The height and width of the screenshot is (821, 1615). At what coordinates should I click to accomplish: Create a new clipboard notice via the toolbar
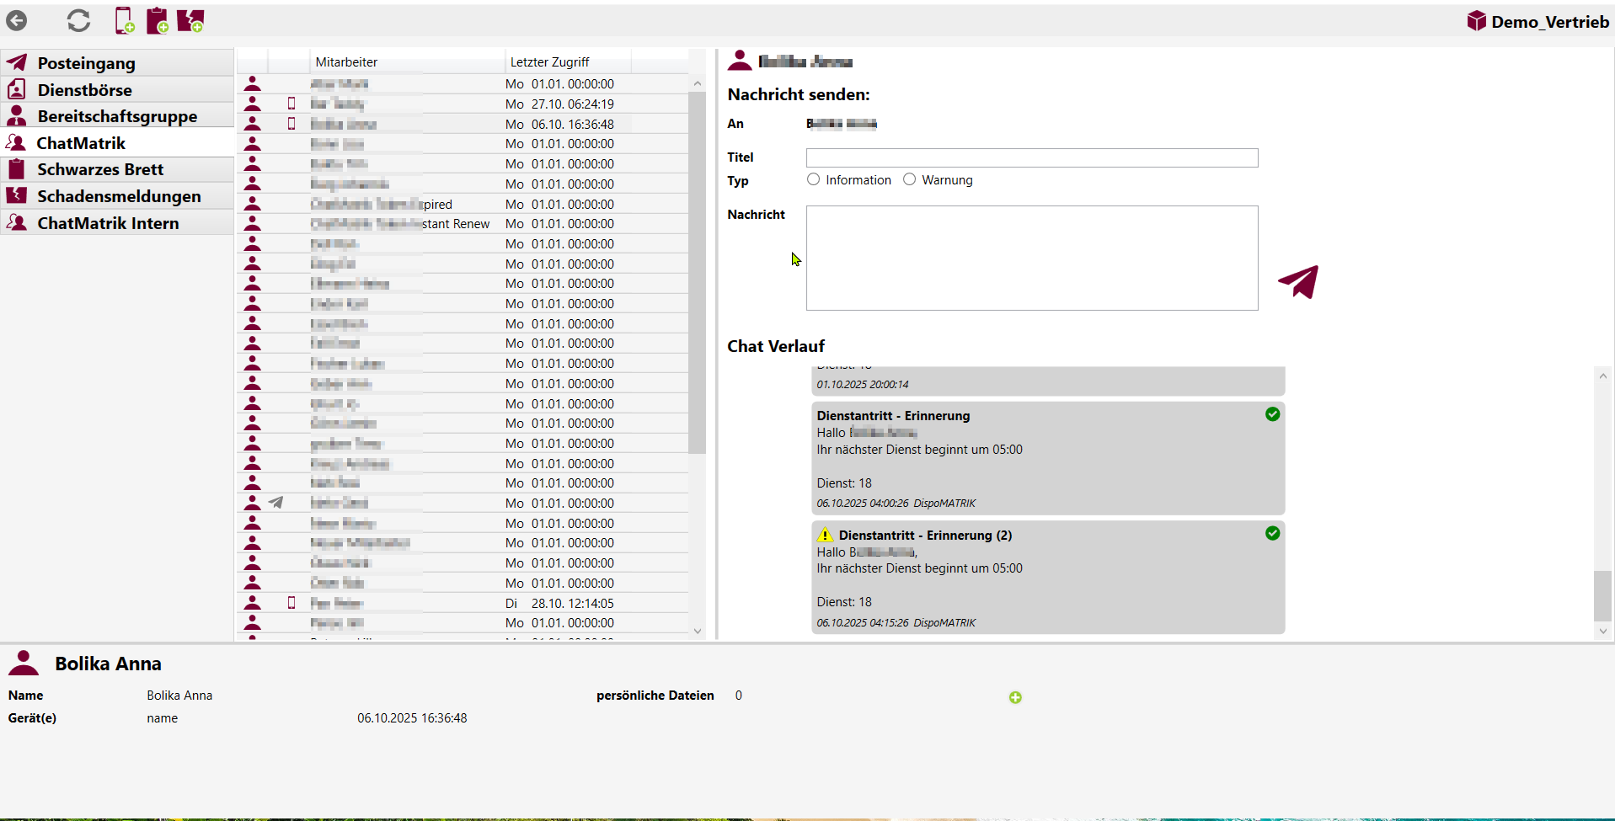157,20
